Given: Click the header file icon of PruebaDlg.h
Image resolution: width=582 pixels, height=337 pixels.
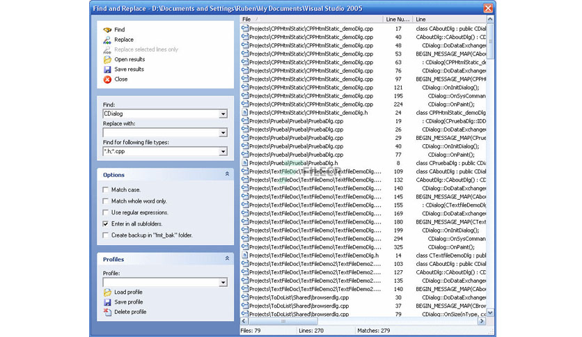Looking at the screenshot, I should point(245,163).
